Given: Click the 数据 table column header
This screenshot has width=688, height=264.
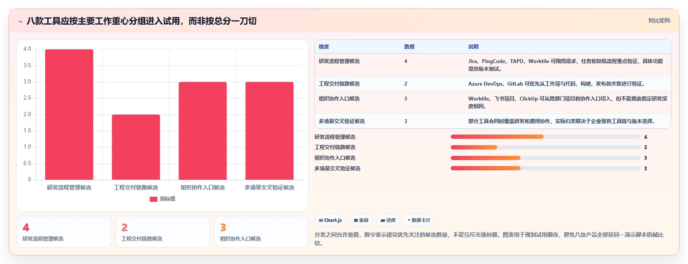Looking at the screenshot, I should pos(409,47).
